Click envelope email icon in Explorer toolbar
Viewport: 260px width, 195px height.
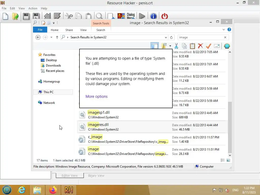(217, 46)
